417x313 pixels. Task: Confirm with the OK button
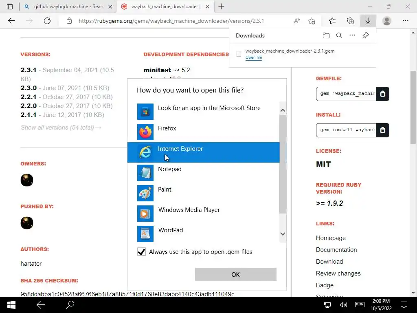236,274
